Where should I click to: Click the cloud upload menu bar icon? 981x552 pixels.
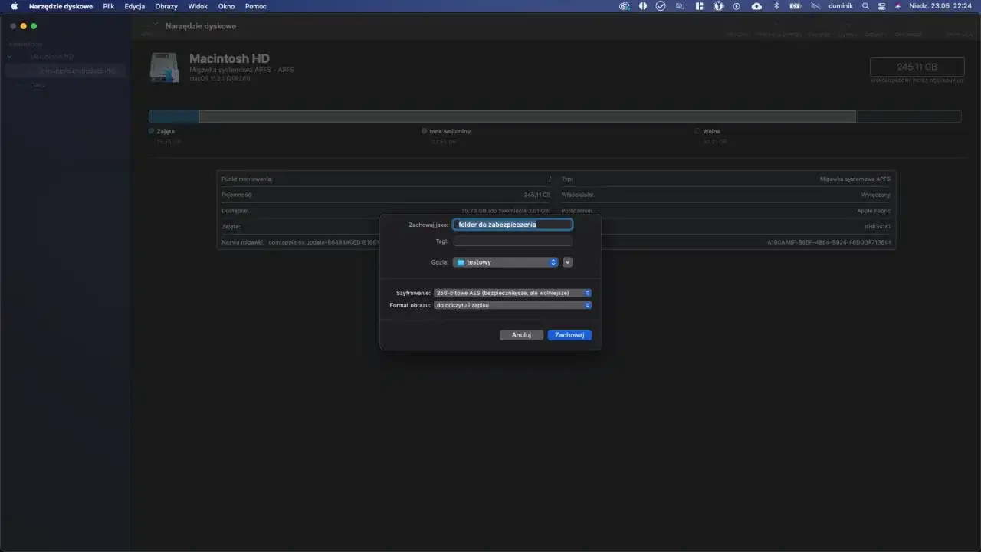pos(756,6)
